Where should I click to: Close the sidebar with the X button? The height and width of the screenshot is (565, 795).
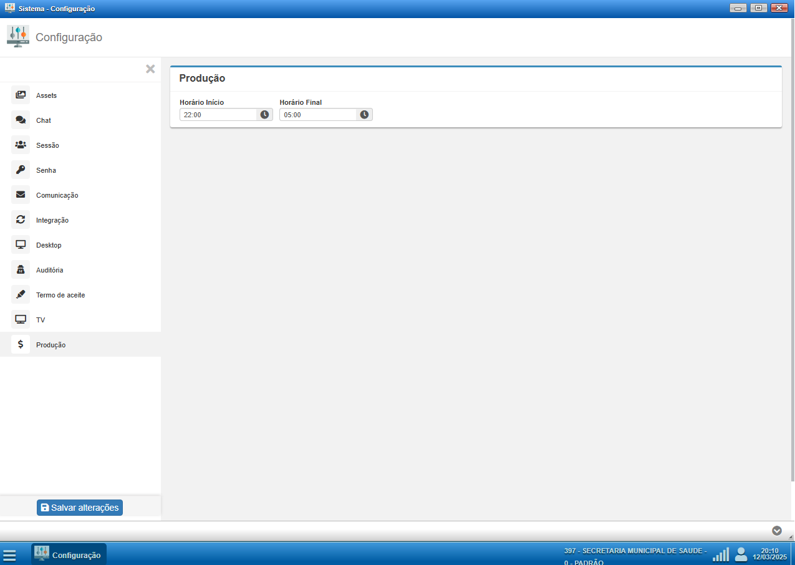pos(150,69)
